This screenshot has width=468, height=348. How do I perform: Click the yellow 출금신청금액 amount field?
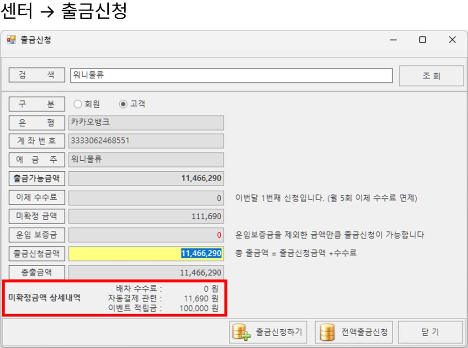coord(146,253)
